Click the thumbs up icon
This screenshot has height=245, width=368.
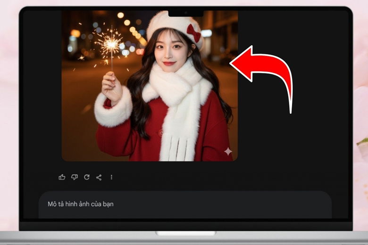62,177
